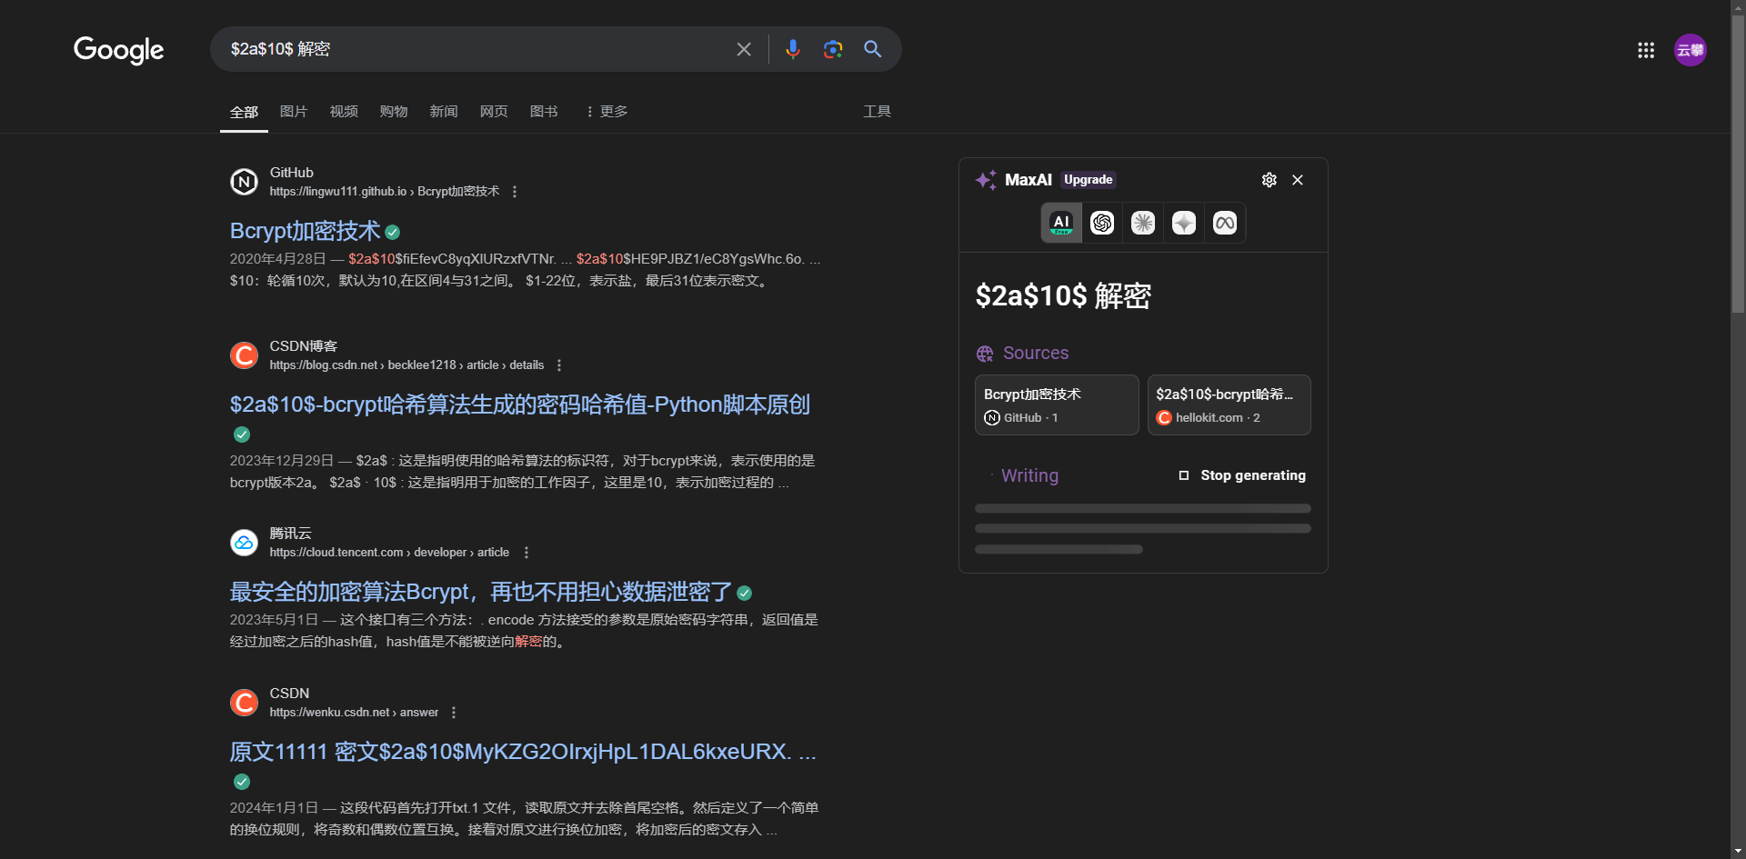Open 原文11111 密文 result link

click(523, 752)
